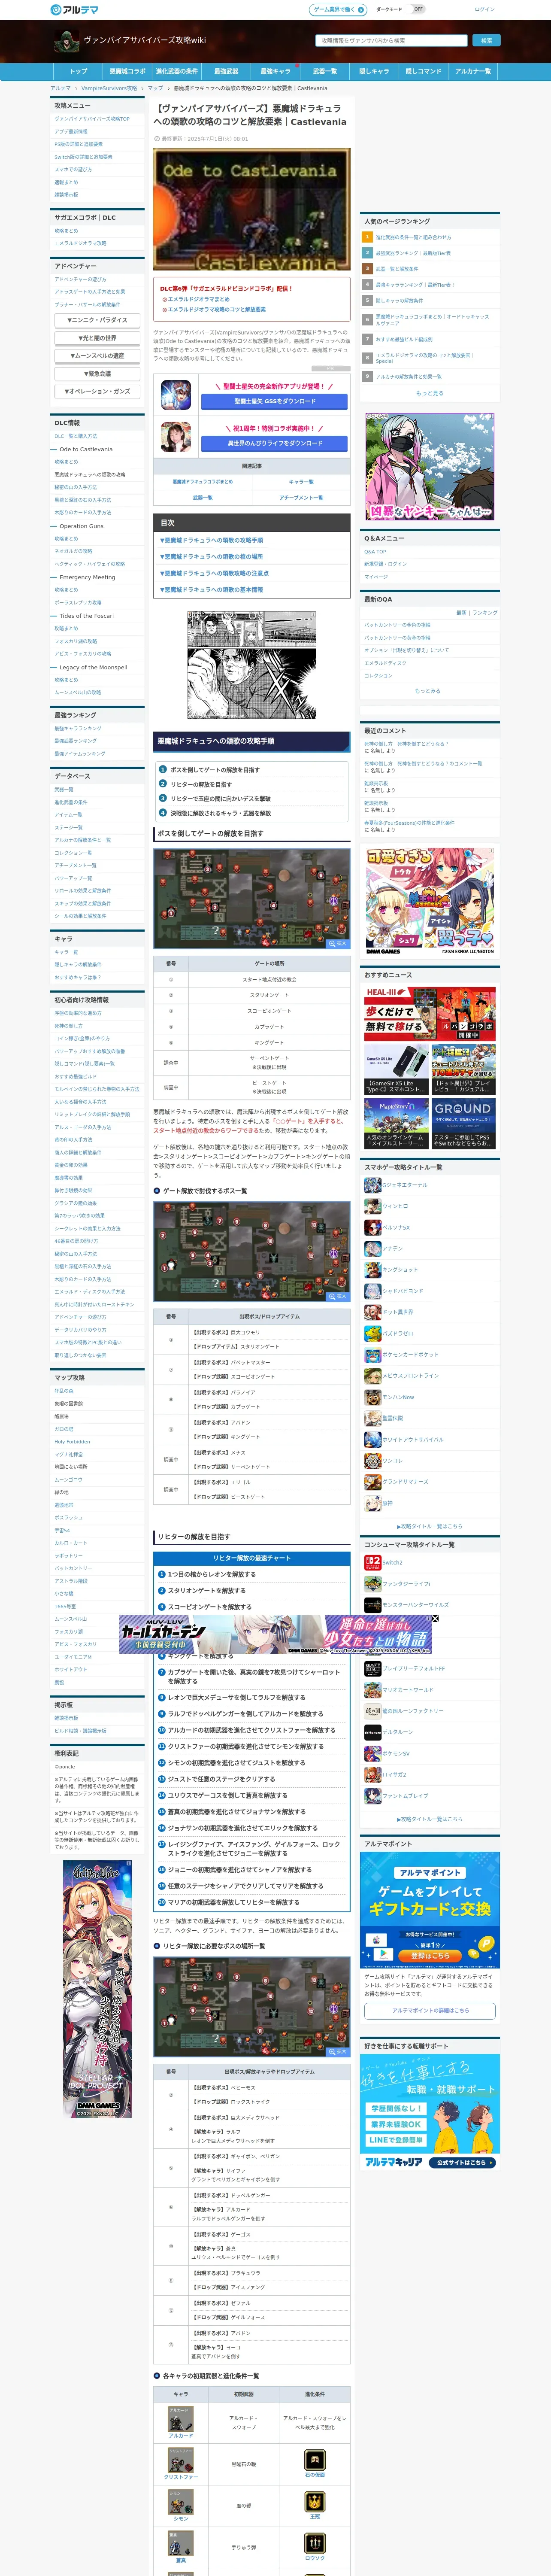The width and height of the screenshot is (551, 2576).
Task: Expand the ▼ニンニク・パラダイス sidebar section
Action: coord(97,320)
